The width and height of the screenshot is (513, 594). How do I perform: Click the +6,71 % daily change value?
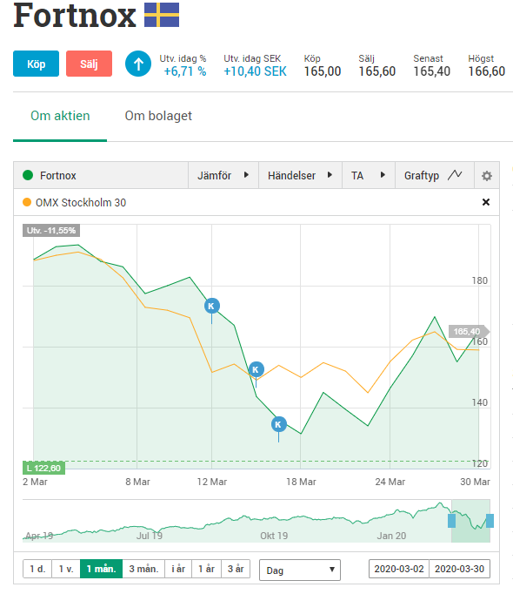[x=185, y=71]
